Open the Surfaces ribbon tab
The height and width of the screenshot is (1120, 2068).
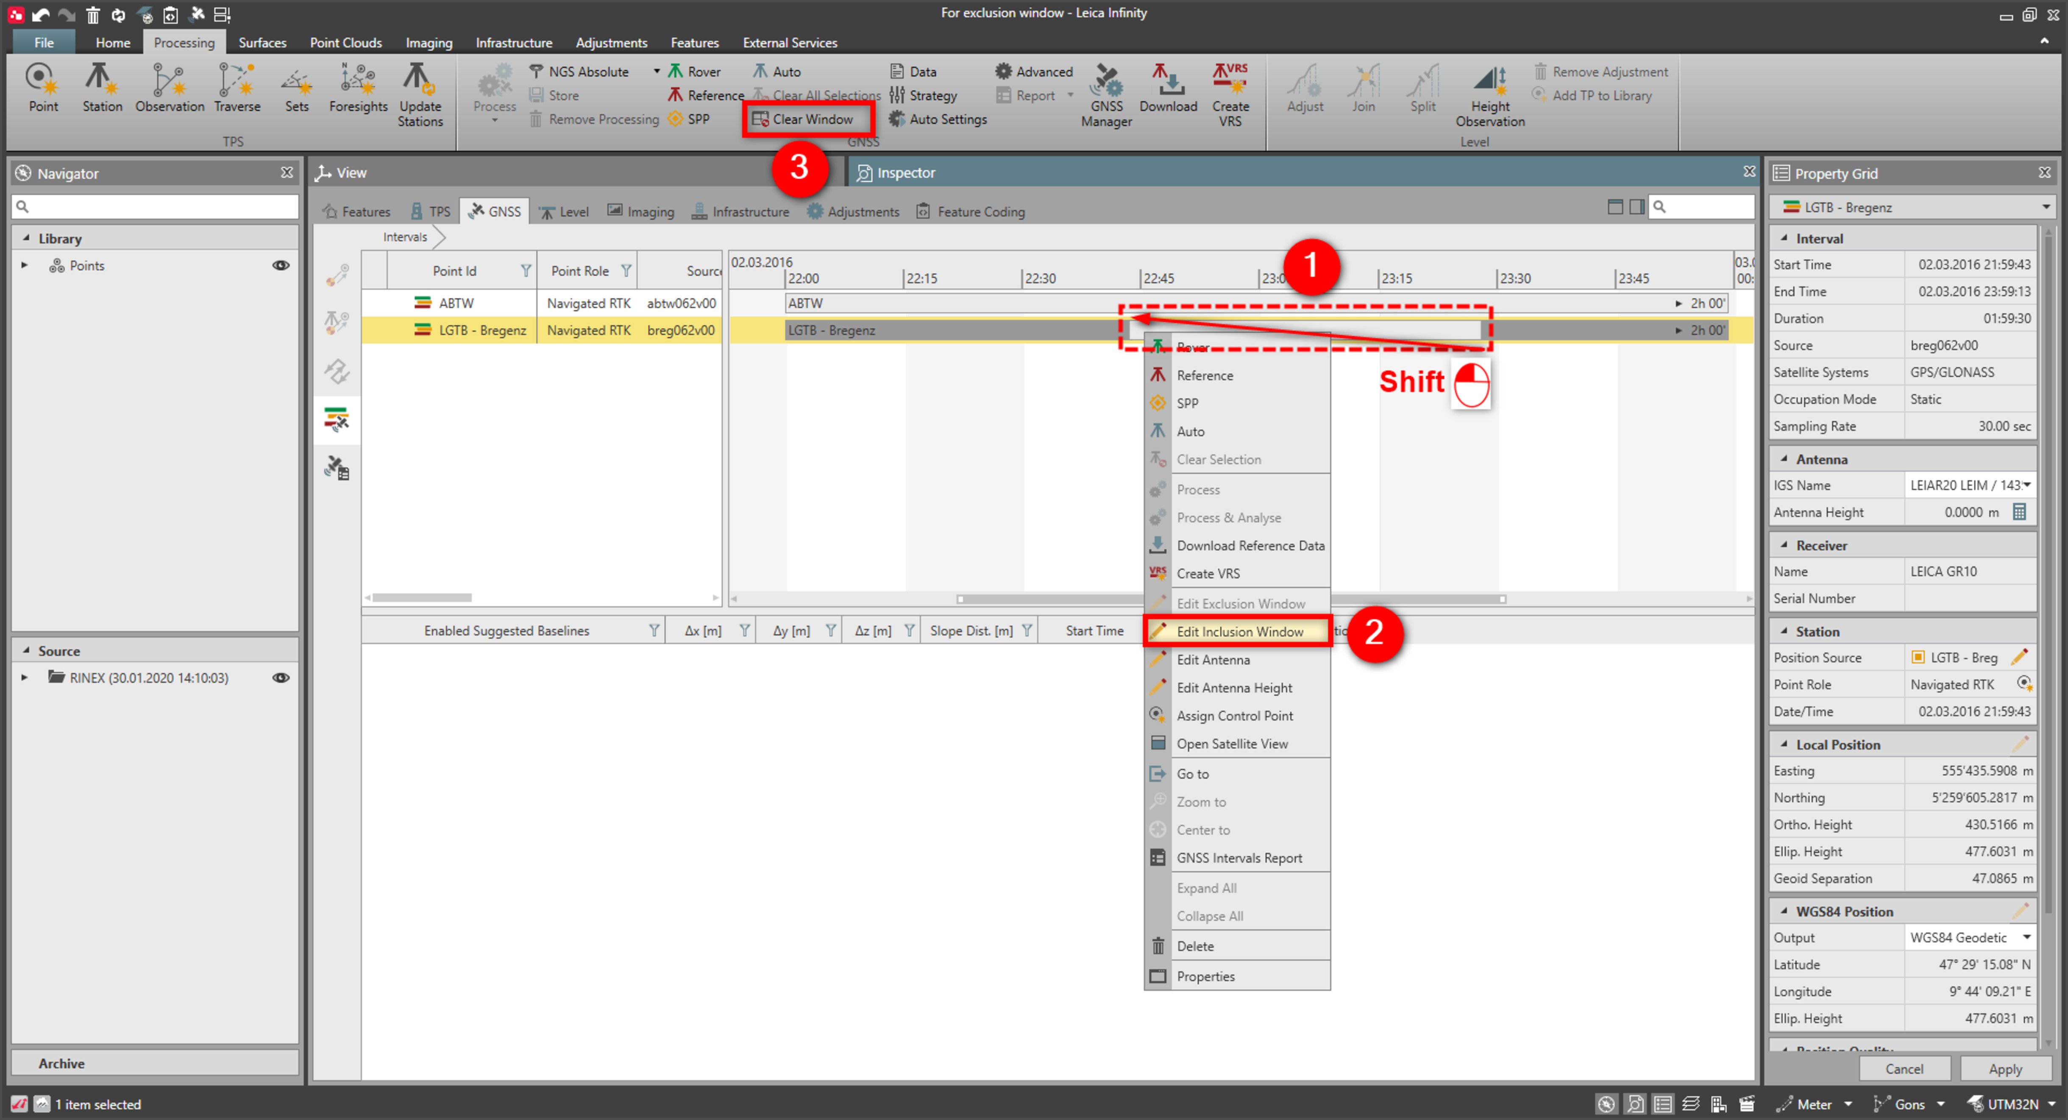(x=262, y=42)
